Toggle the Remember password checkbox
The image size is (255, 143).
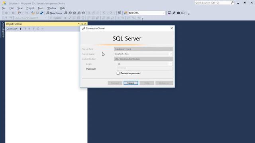click(118, 73)
